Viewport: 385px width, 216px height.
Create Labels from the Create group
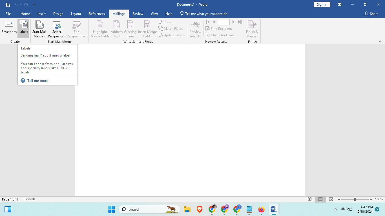point(23,28)
